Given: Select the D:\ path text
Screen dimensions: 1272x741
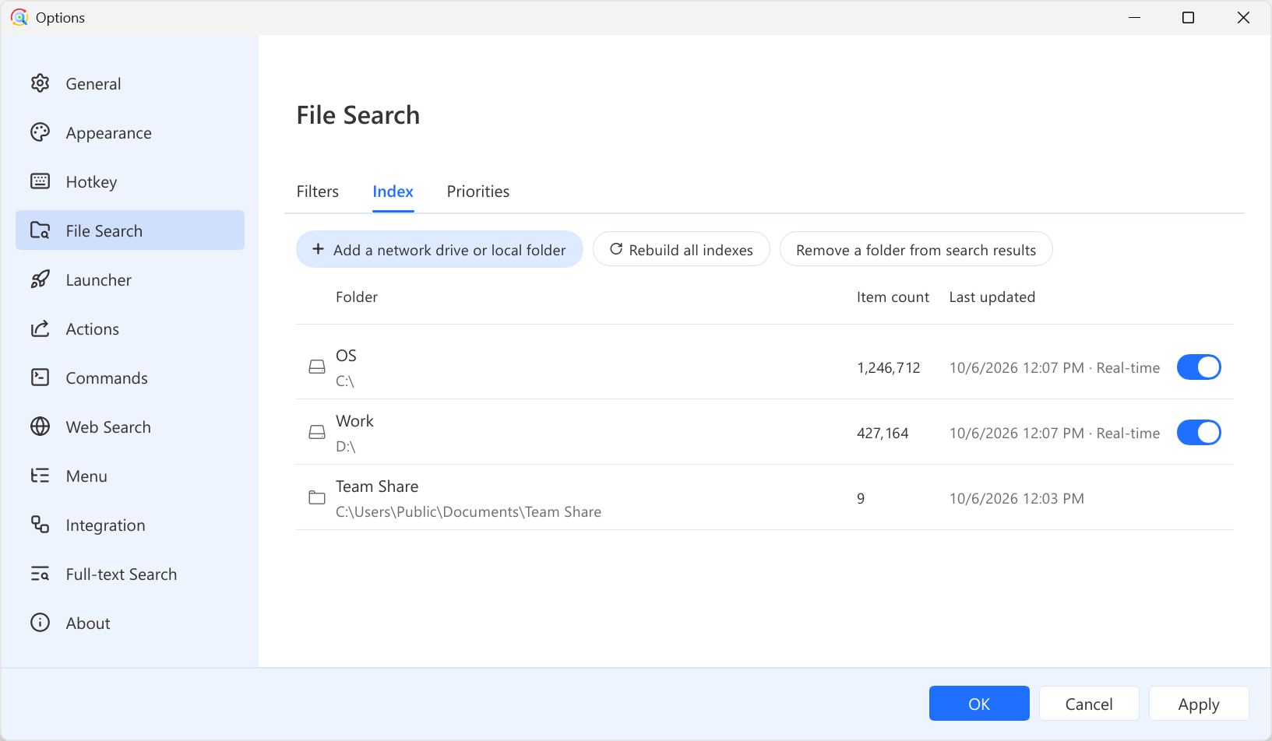Looking at the screenshot, I should tap(346, 446).
